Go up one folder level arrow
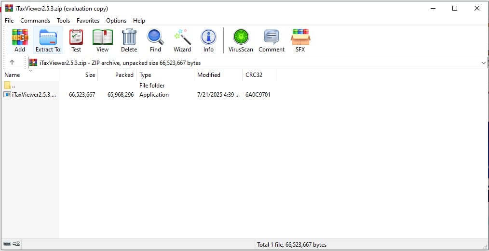 [x=12, y=63]
